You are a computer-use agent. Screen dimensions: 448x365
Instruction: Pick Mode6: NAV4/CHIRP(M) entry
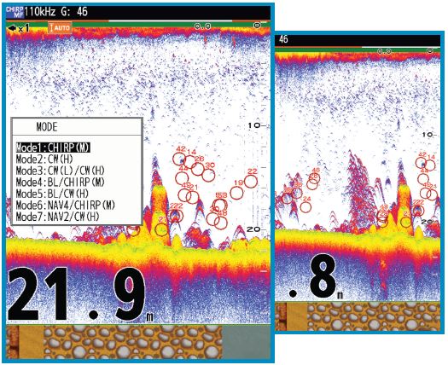[x=65, y=205]
